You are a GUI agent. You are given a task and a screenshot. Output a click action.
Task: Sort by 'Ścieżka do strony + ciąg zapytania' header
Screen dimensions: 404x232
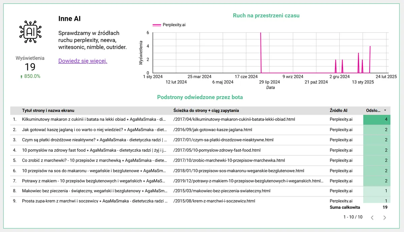point(206,110)
